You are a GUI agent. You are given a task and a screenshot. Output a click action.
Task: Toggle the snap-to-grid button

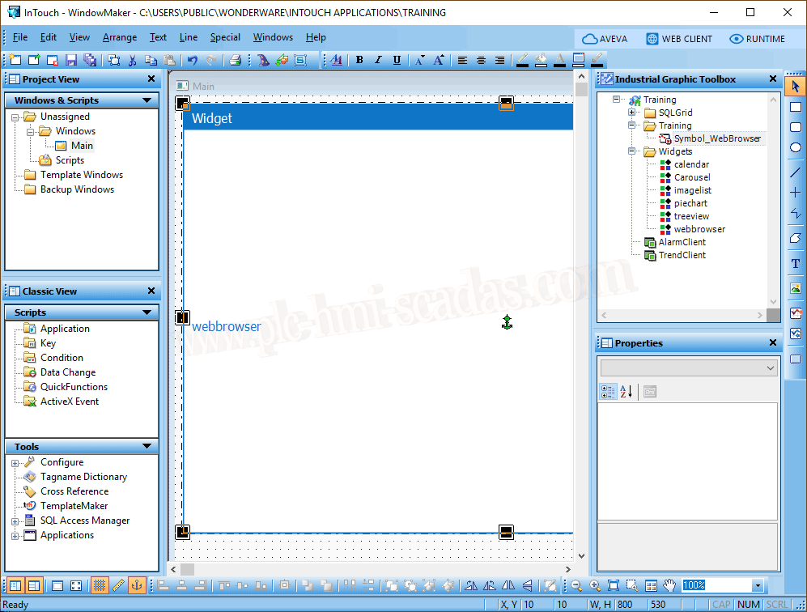[x=99, y=585]
